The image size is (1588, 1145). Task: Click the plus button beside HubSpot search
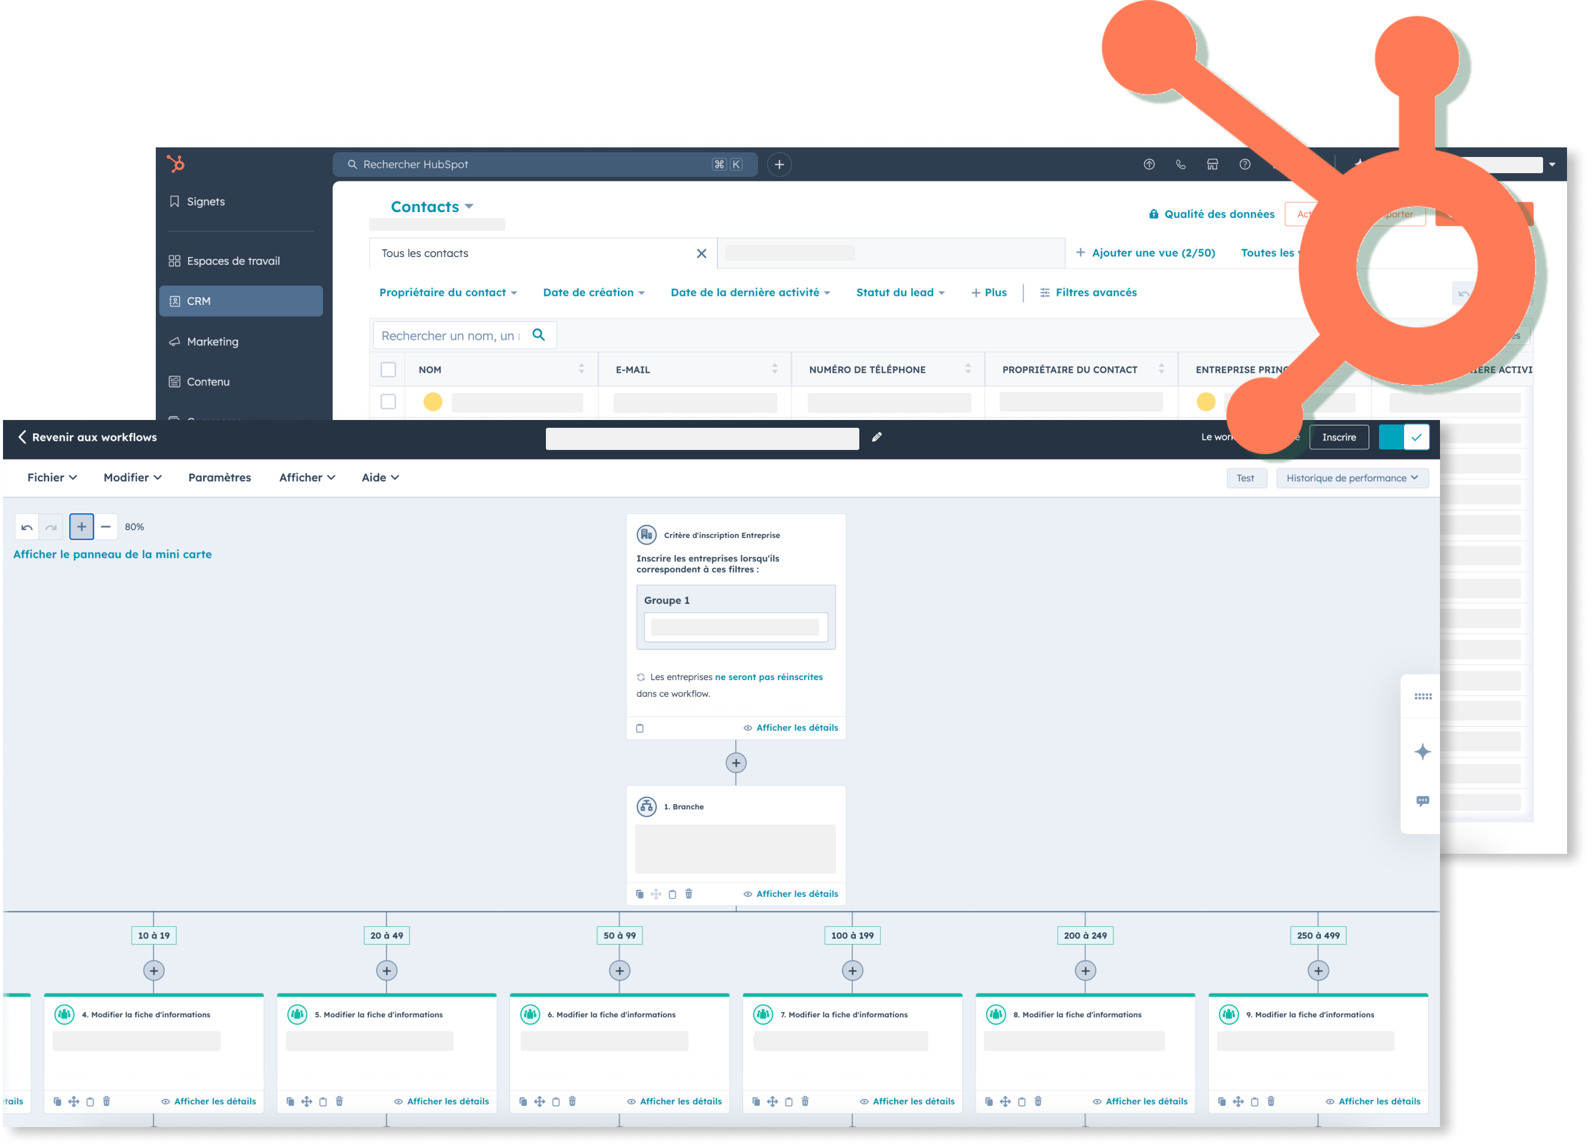(778, 165)
